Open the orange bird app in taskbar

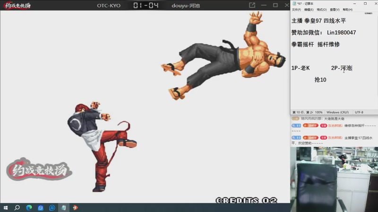point(76,207)
